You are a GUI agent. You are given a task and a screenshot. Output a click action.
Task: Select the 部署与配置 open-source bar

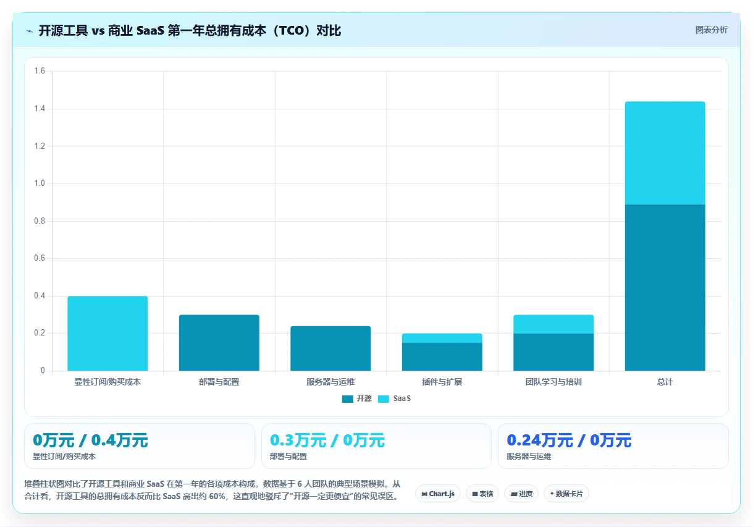click(x=219, y=343)
